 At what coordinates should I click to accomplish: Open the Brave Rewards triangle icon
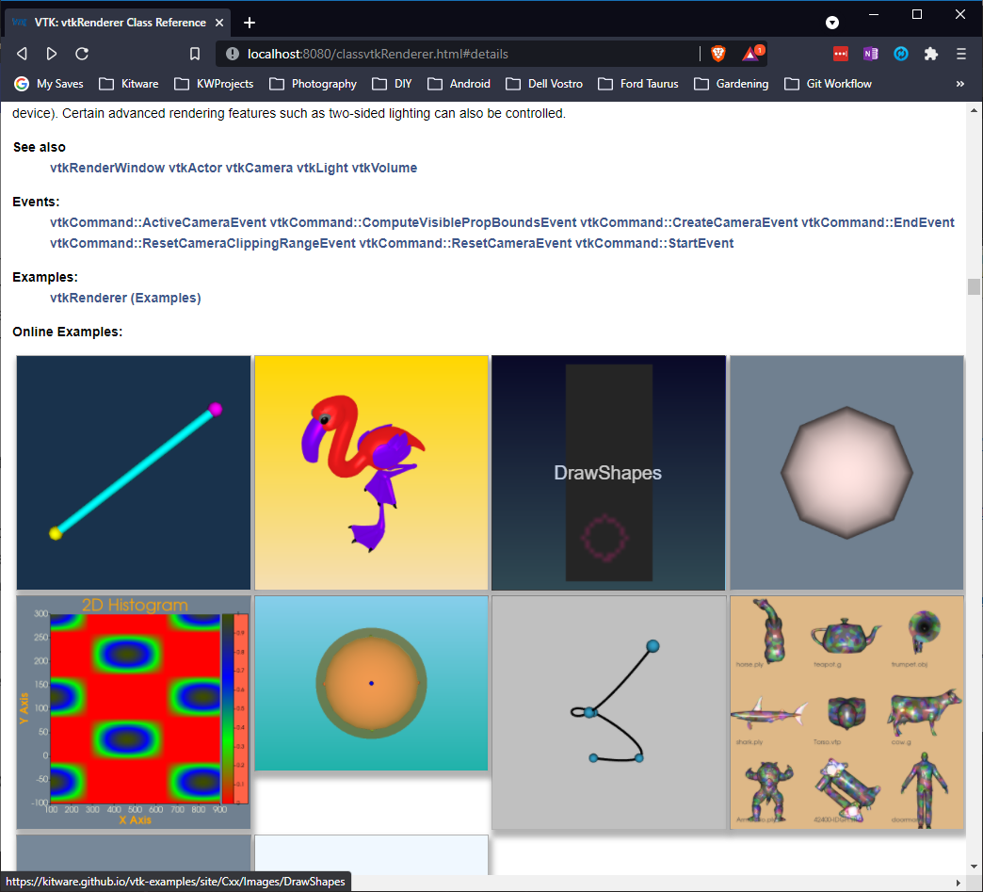pos(750,54)
